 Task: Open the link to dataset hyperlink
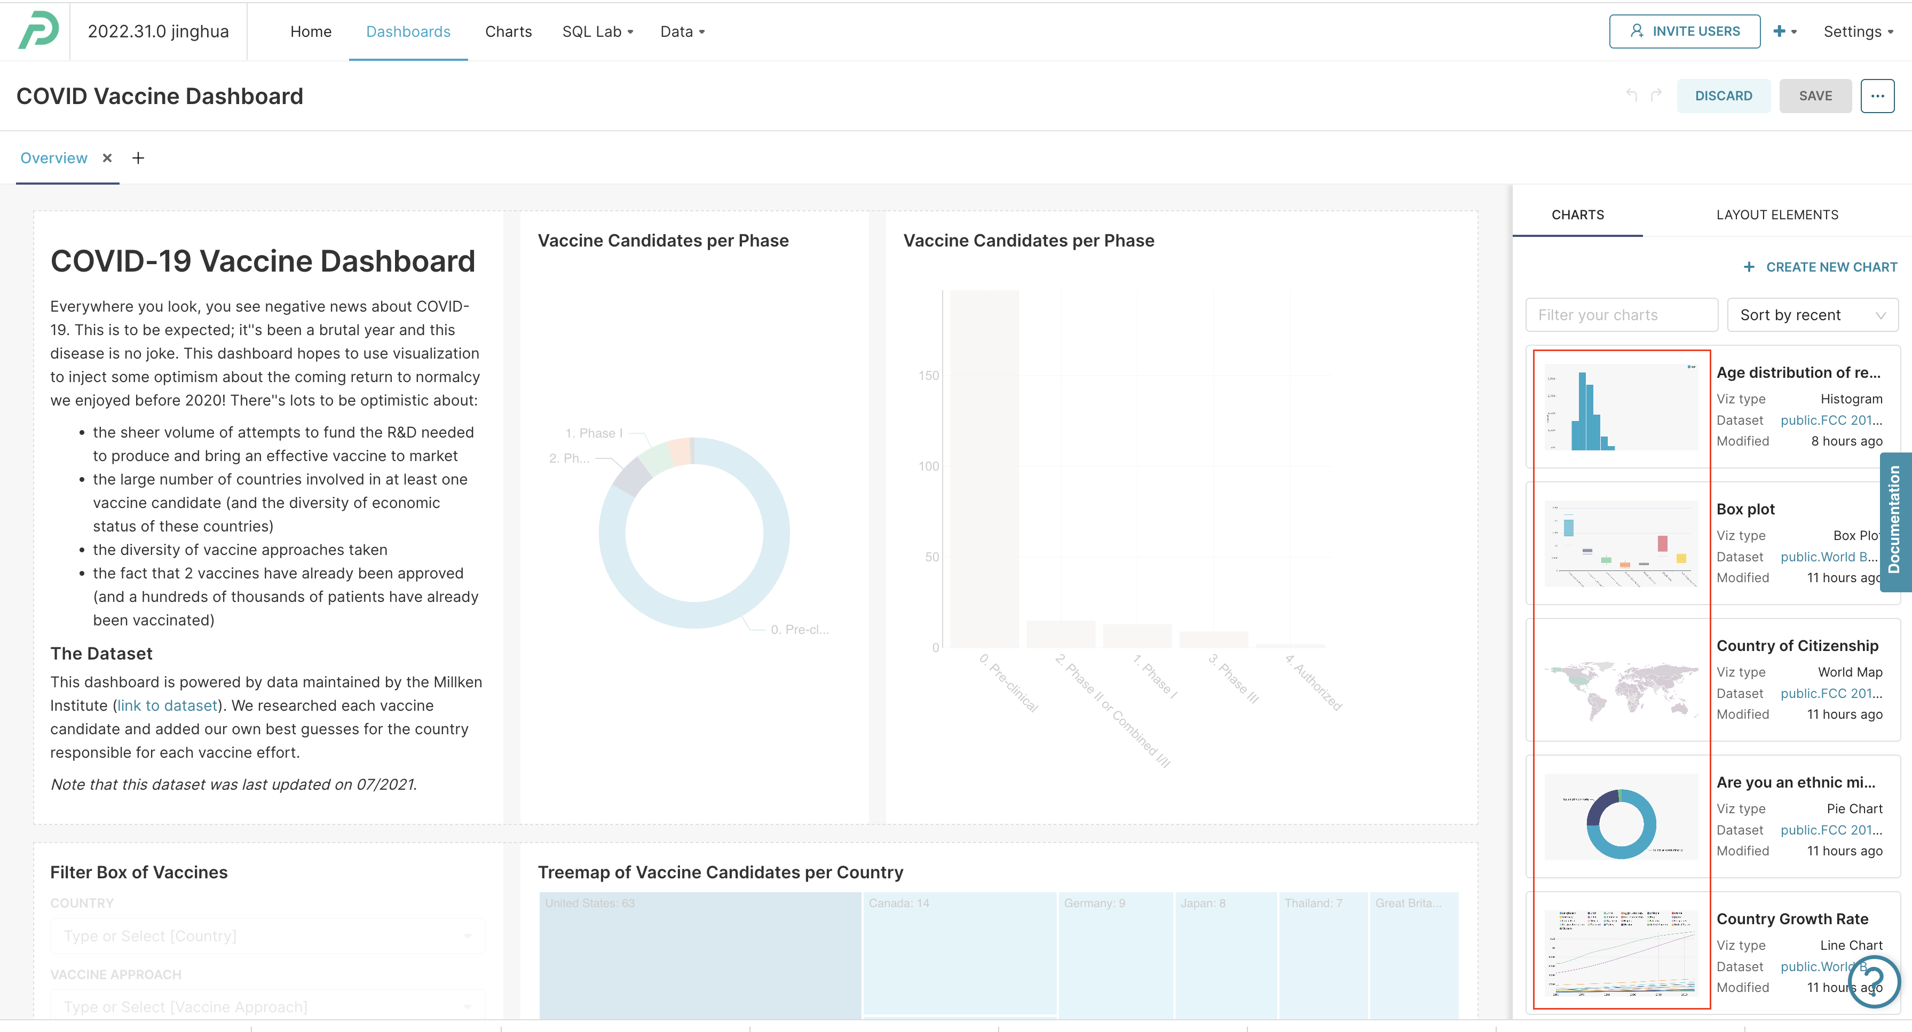(x=168, y=705)
